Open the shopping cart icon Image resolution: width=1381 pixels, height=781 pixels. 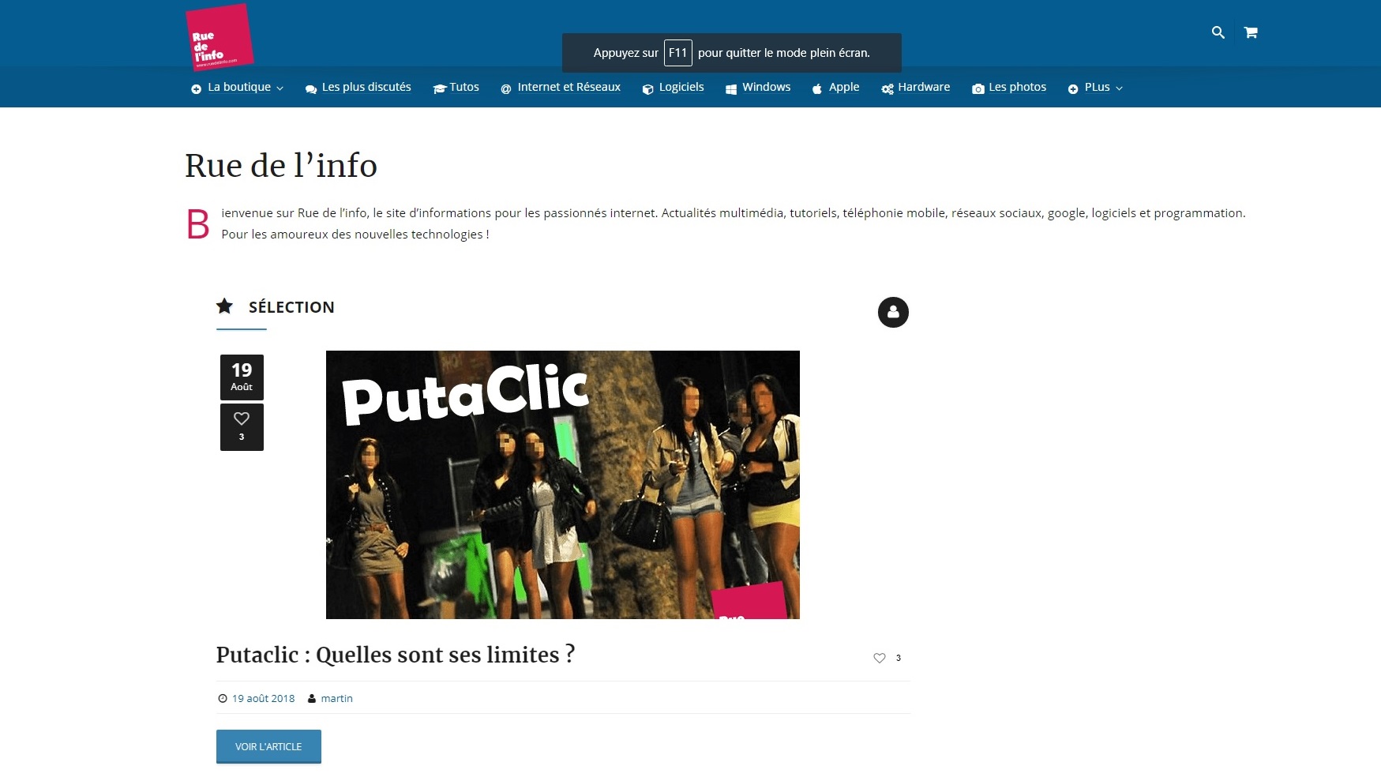(x=1251, y=32)
